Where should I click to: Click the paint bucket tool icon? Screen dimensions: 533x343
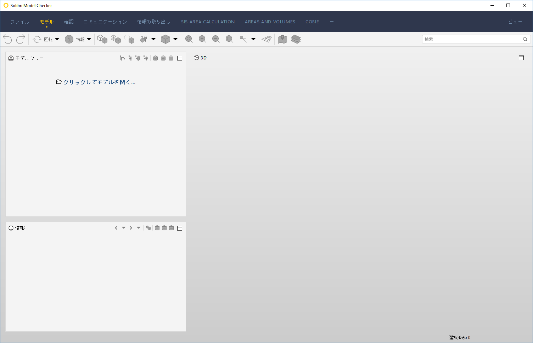coord(144,39)
